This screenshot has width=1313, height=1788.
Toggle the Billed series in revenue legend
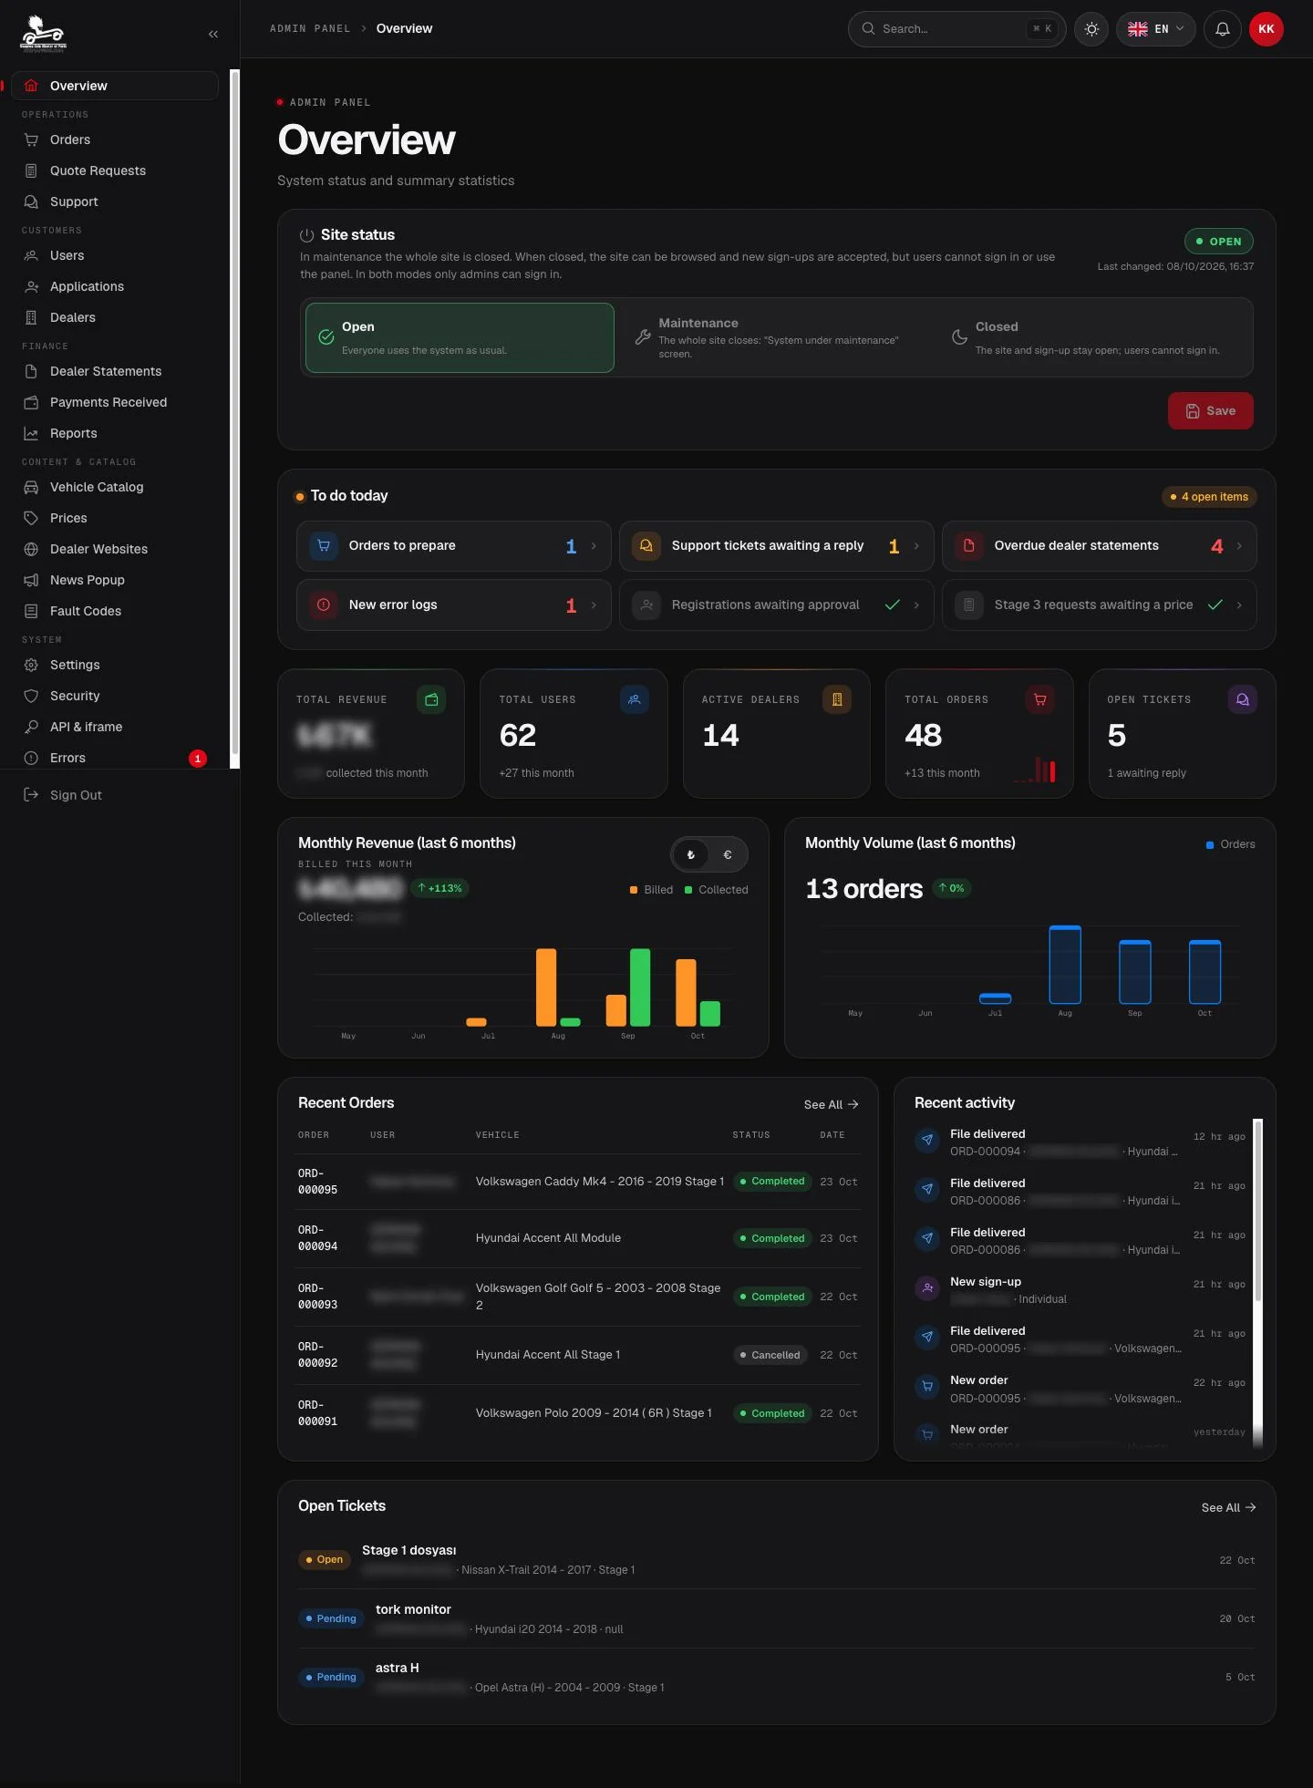(651, 890)
